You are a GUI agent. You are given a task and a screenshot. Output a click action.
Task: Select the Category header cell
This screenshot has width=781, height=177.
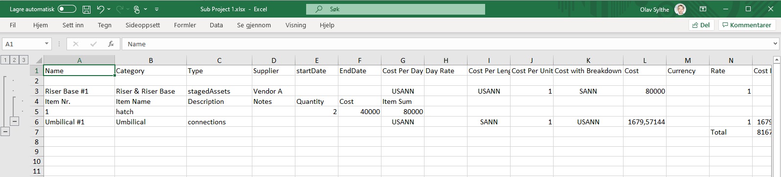click(151, 71)
